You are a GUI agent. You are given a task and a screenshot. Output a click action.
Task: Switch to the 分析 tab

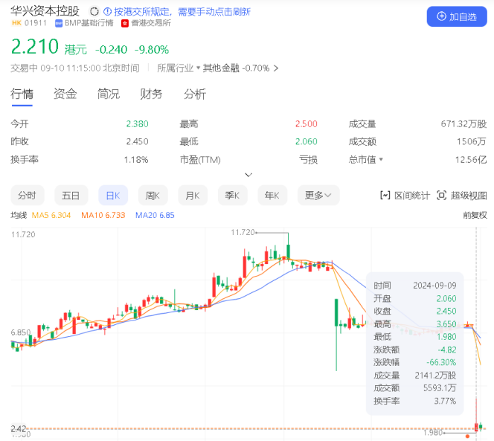[195, 94]
